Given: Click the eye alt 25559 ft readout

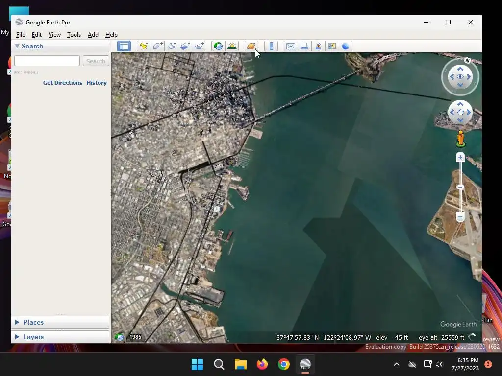Looking at the screenshot, I should tap(441, 337).
